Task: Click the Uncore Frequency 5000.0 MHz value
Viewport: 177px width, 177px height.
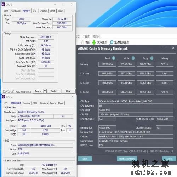Action: pyautogui.click(x=62, y=27)
